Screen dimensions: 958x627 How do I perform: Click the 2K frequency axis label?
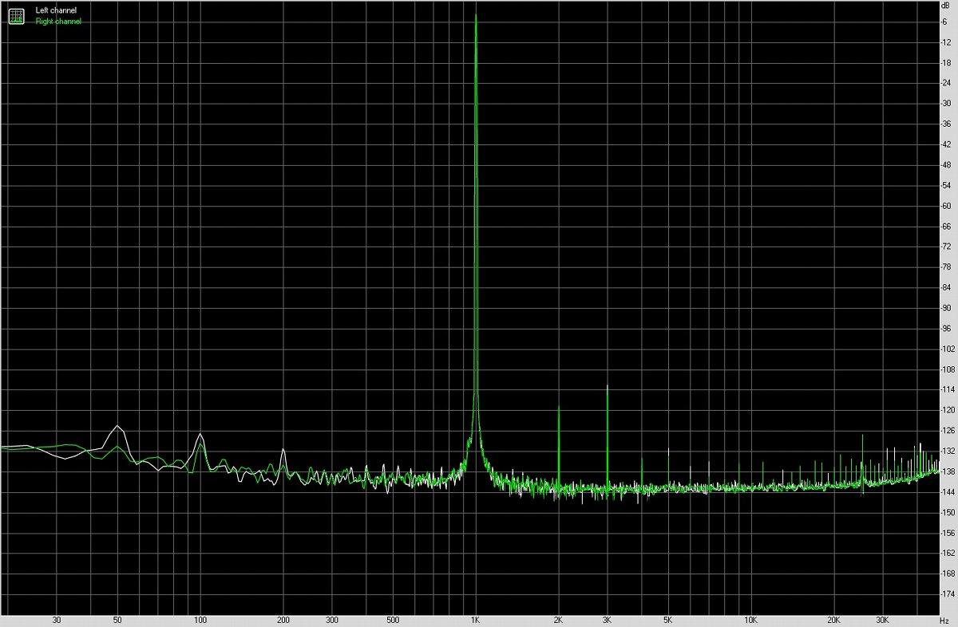coord(559,620)
